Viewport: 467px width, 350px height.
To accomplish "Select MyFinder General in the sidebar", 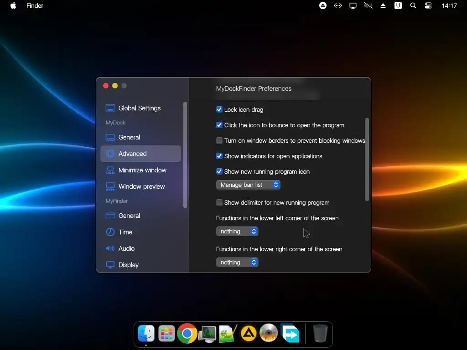I will click(x=140, y=216).
